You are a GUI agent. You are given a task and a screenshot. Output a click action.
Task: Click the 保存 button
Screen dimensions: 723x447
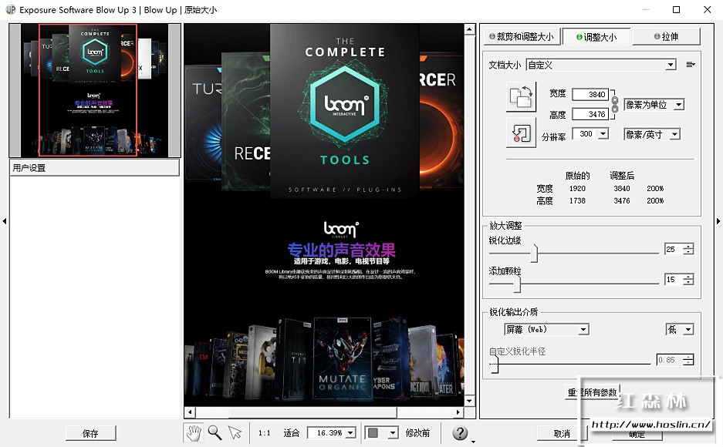tap(90, 433)
